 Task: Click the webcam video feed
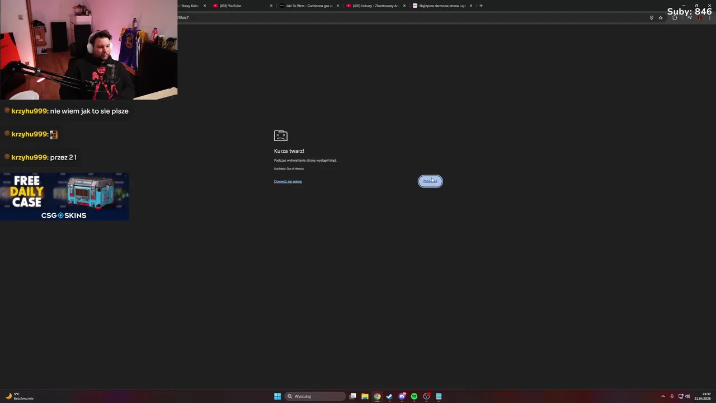[x=88, y=50]
